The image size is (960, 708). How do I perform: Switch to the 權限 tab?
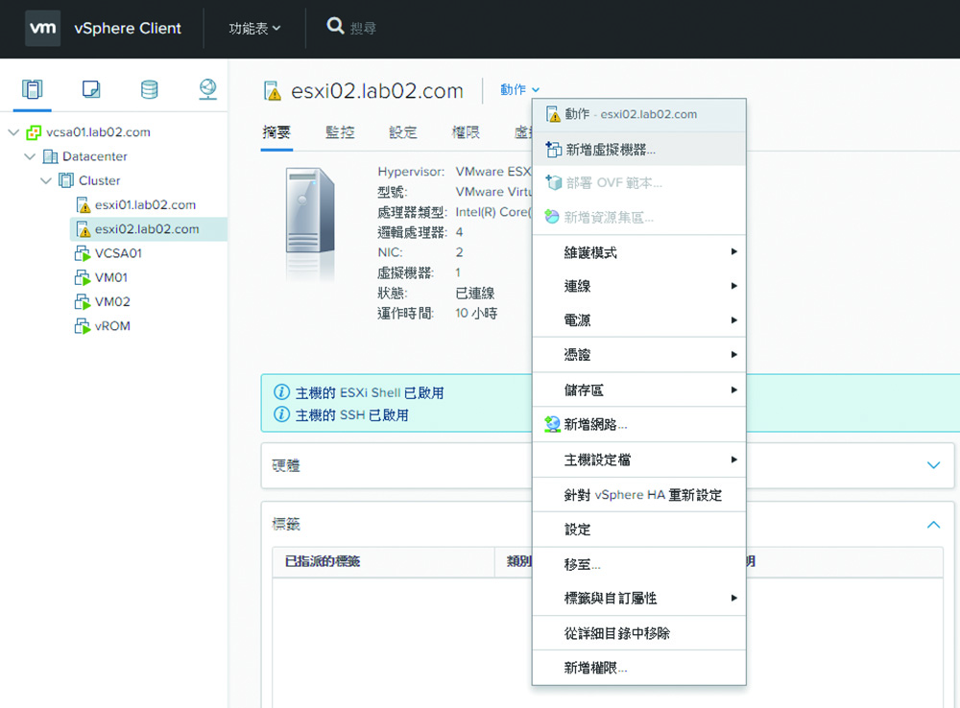coord(466,132)
